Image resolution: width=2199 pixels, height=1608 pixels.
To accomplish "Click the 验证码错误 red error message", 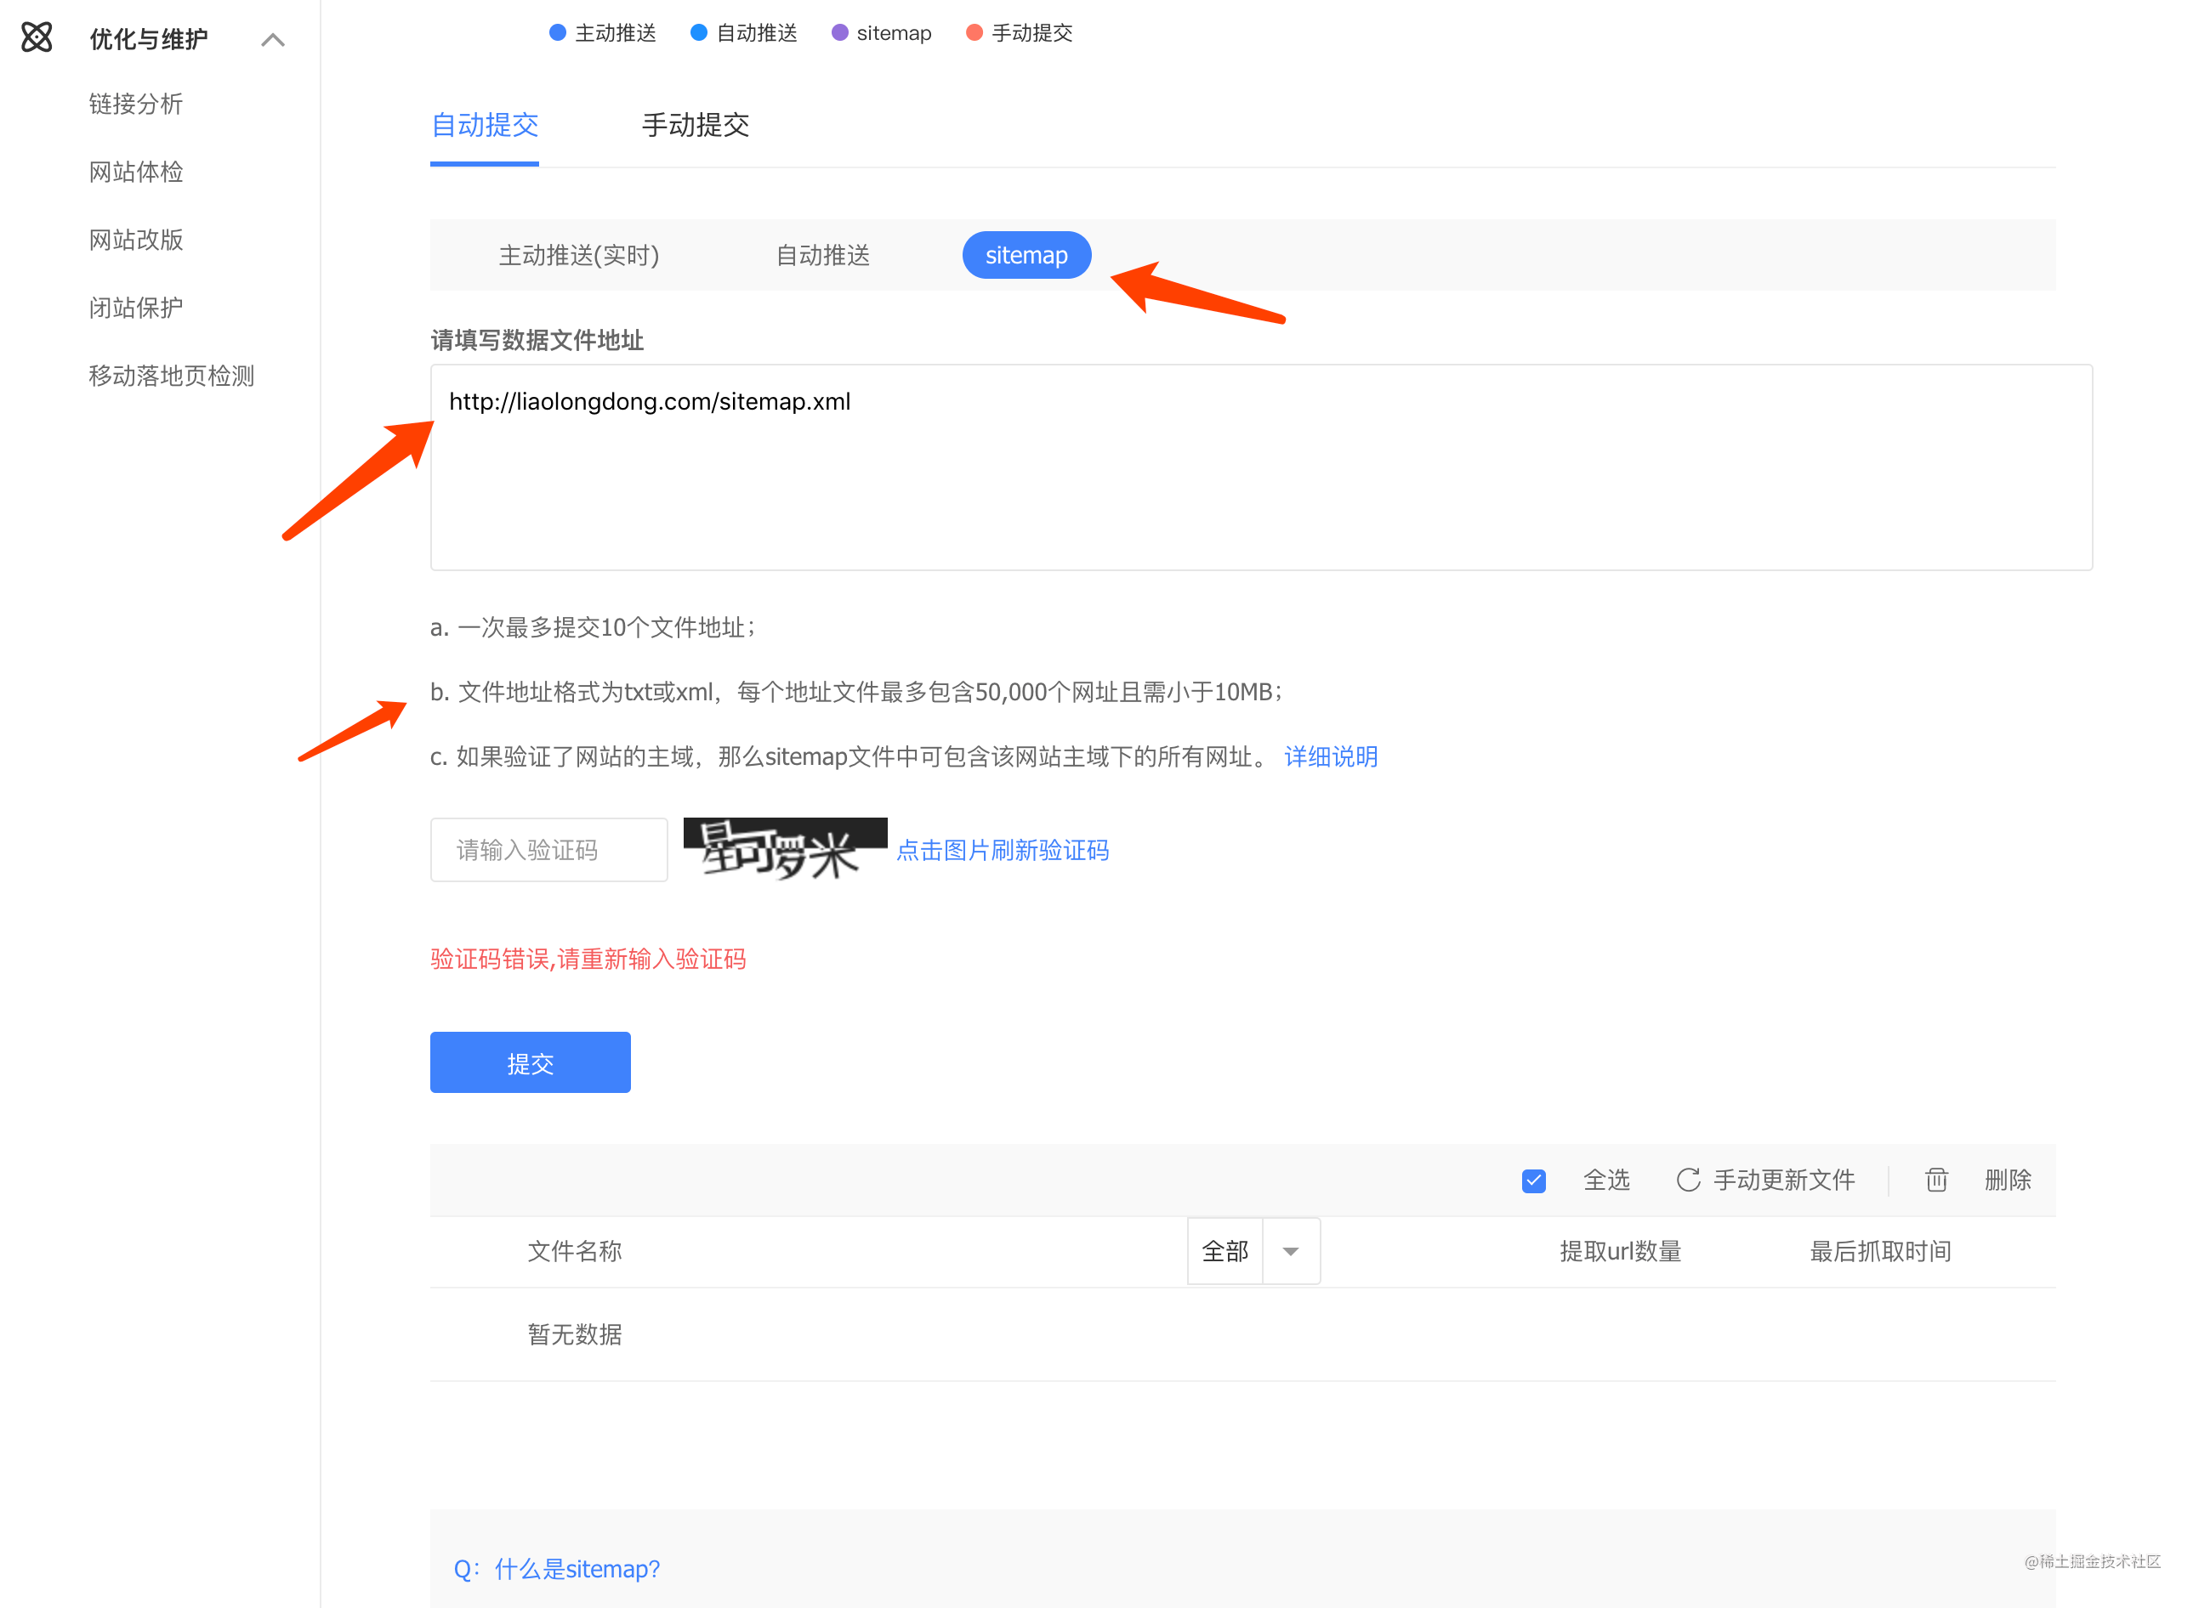I will coord(588,960).
